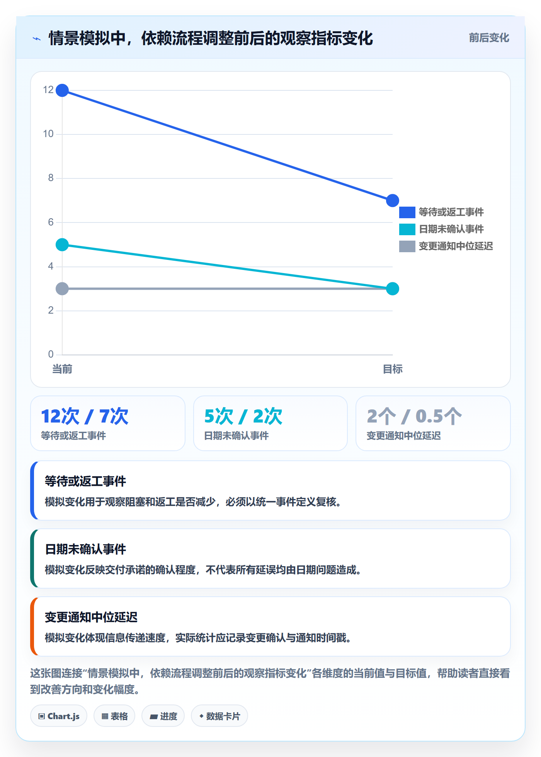Toggle the 日期未确认事件 cyan legend swatch
Screen dimensions: 541x757
click(407, 229)
